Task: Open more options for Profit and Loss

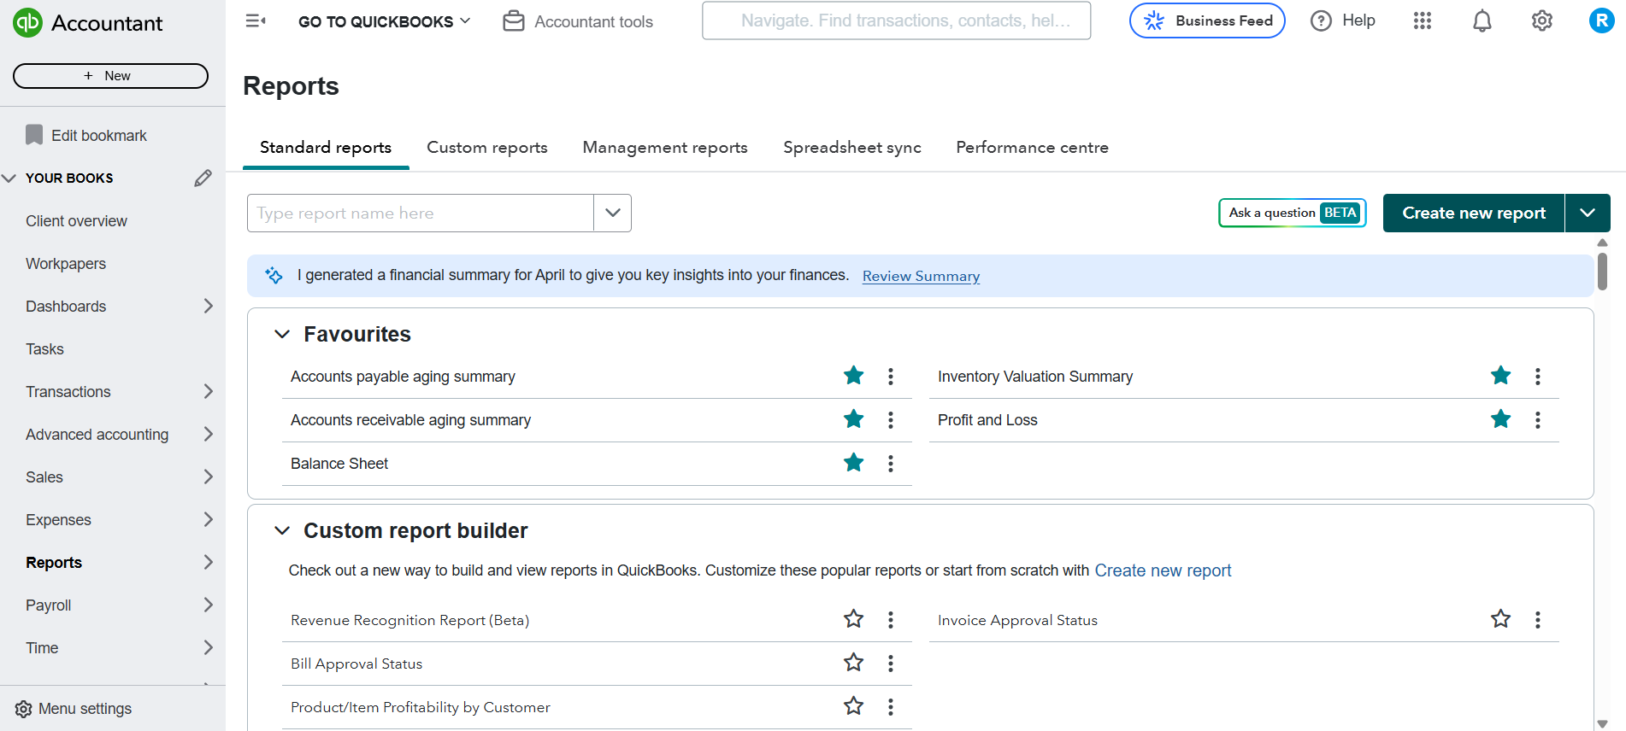Action: [1538, 420]
